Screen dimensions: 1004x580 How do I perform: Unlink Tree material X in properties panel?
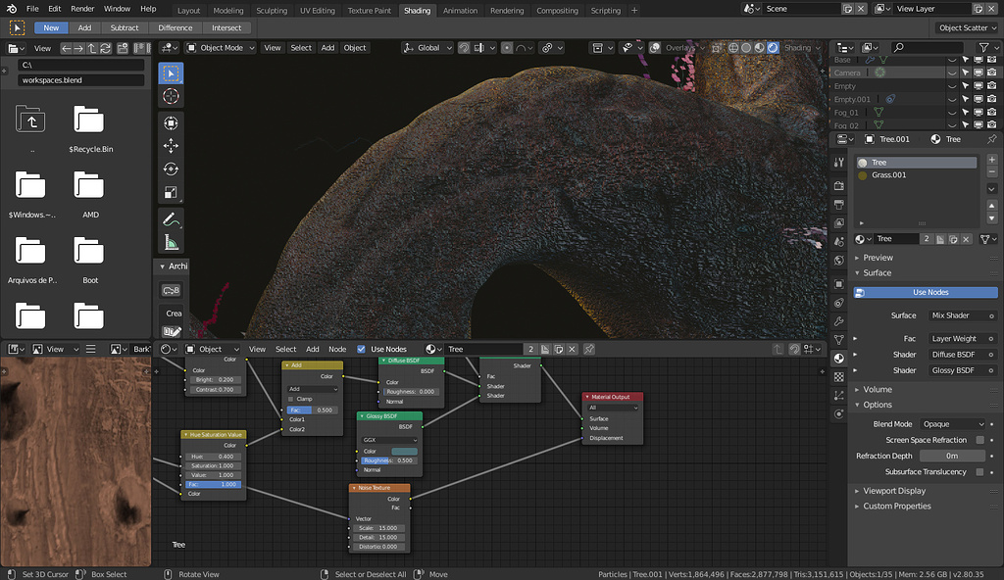click(966, 239)
